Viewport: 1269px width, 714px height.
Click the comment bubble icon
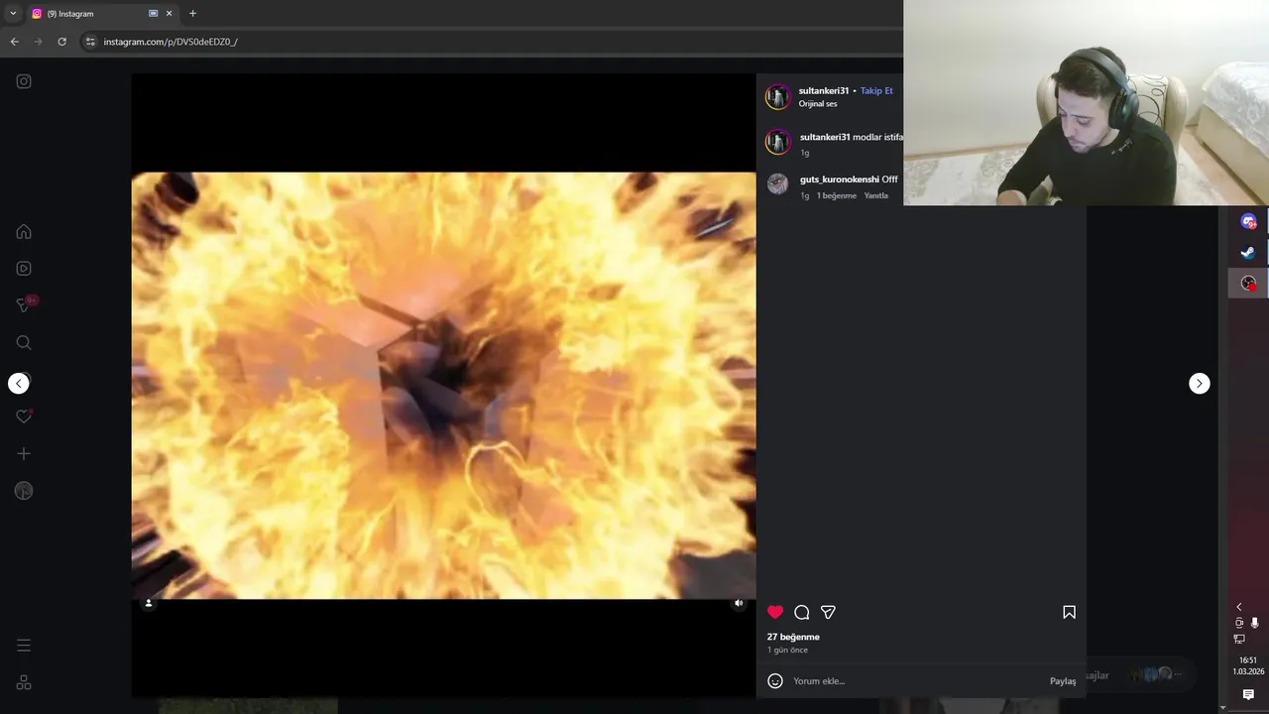[802, 612]
